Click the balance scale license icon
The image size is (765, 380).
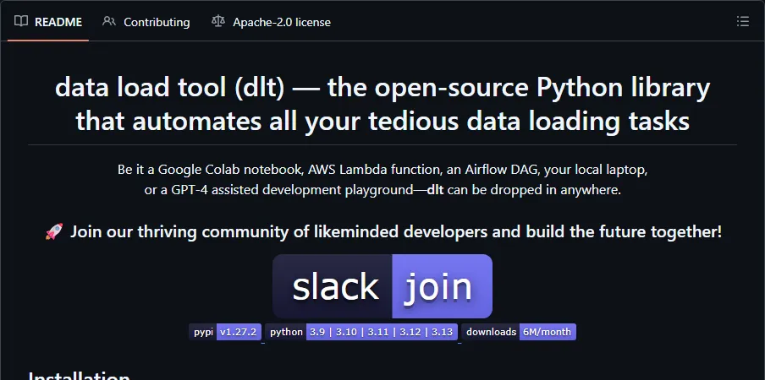[x=218, y=21]
